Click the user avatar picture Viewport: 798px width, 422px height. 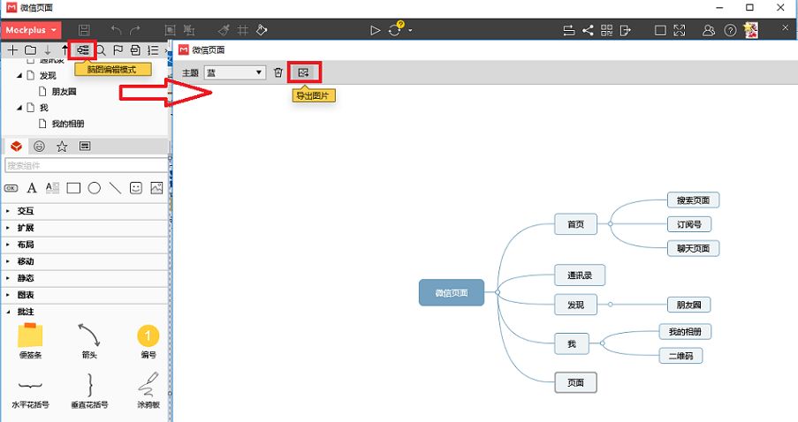pyautogui.click(x=750, y=31)
